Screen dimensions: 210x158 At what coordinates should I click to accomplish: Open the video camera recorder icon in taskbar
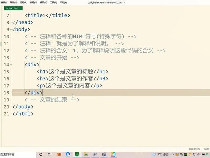(x=104, y=154)
